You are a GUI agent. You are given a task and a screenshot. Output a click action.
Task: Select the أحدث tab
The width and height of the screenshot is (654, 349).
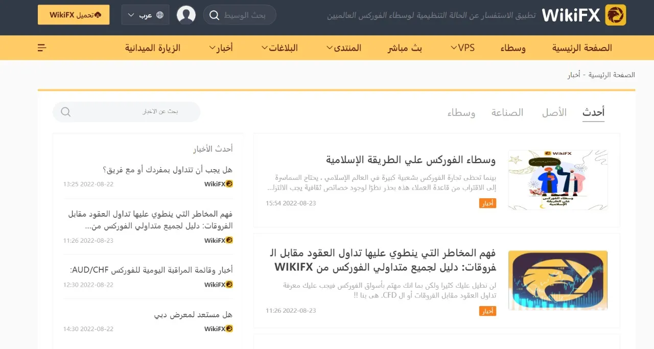pyautogui.click(x=593, y=112)
